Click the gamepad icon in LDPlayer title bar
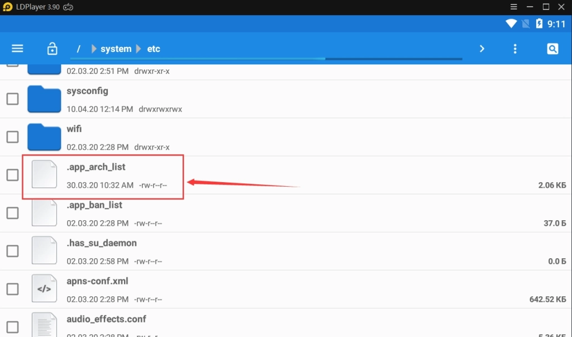This screenshot has height=337, width=572. (67, 7)
